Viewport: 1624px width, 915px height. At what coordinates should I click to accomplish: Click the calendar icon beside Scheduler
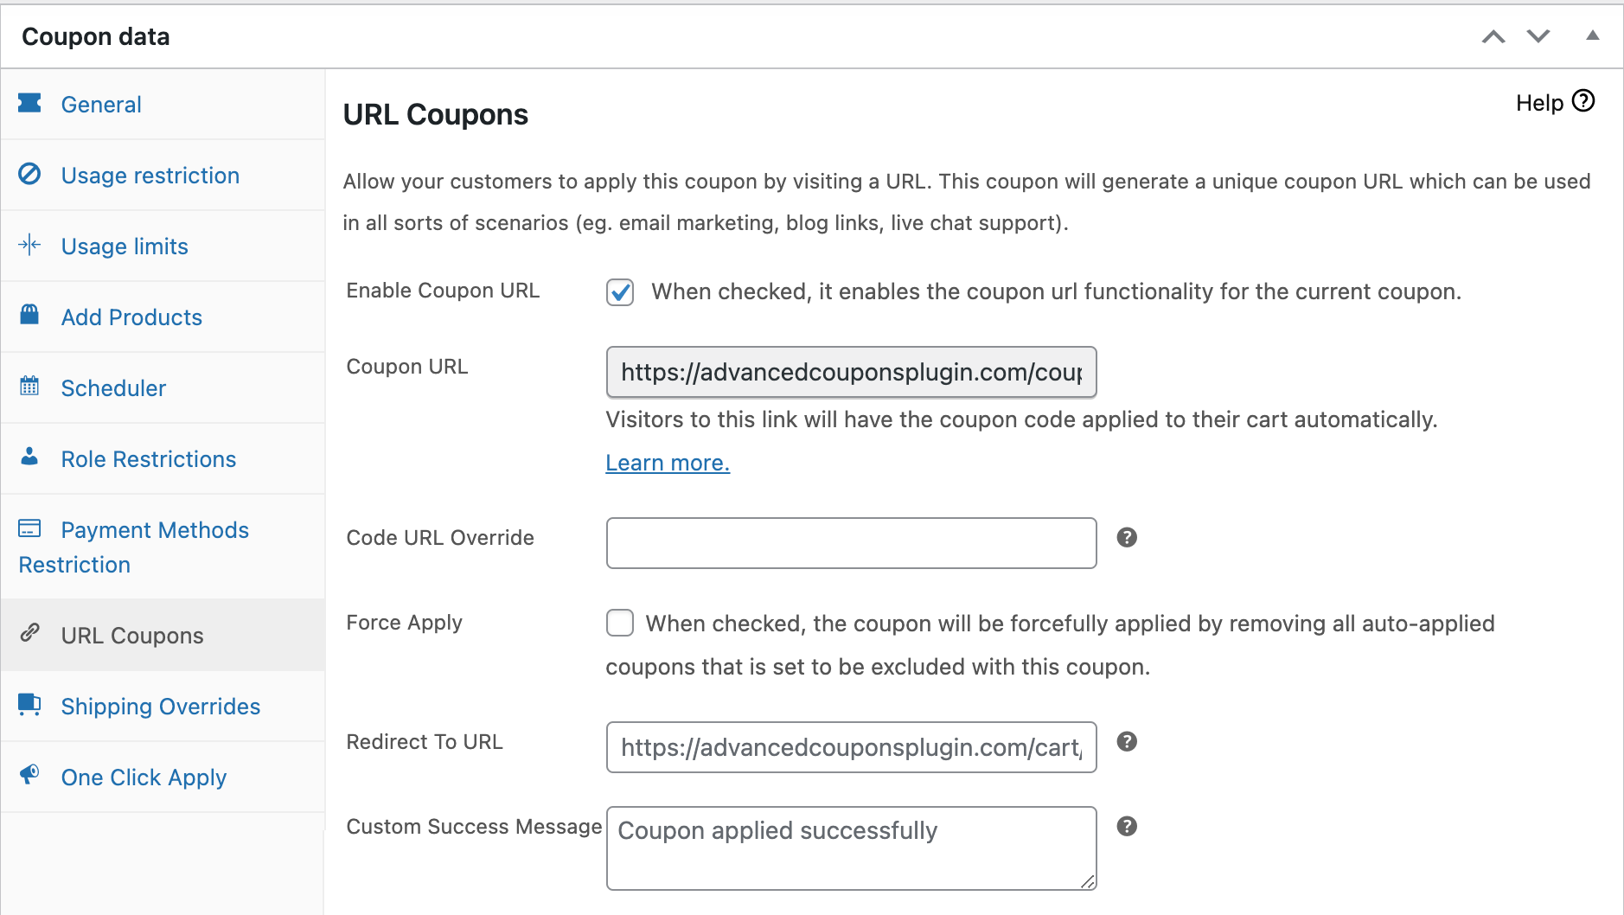pos(30,387)
